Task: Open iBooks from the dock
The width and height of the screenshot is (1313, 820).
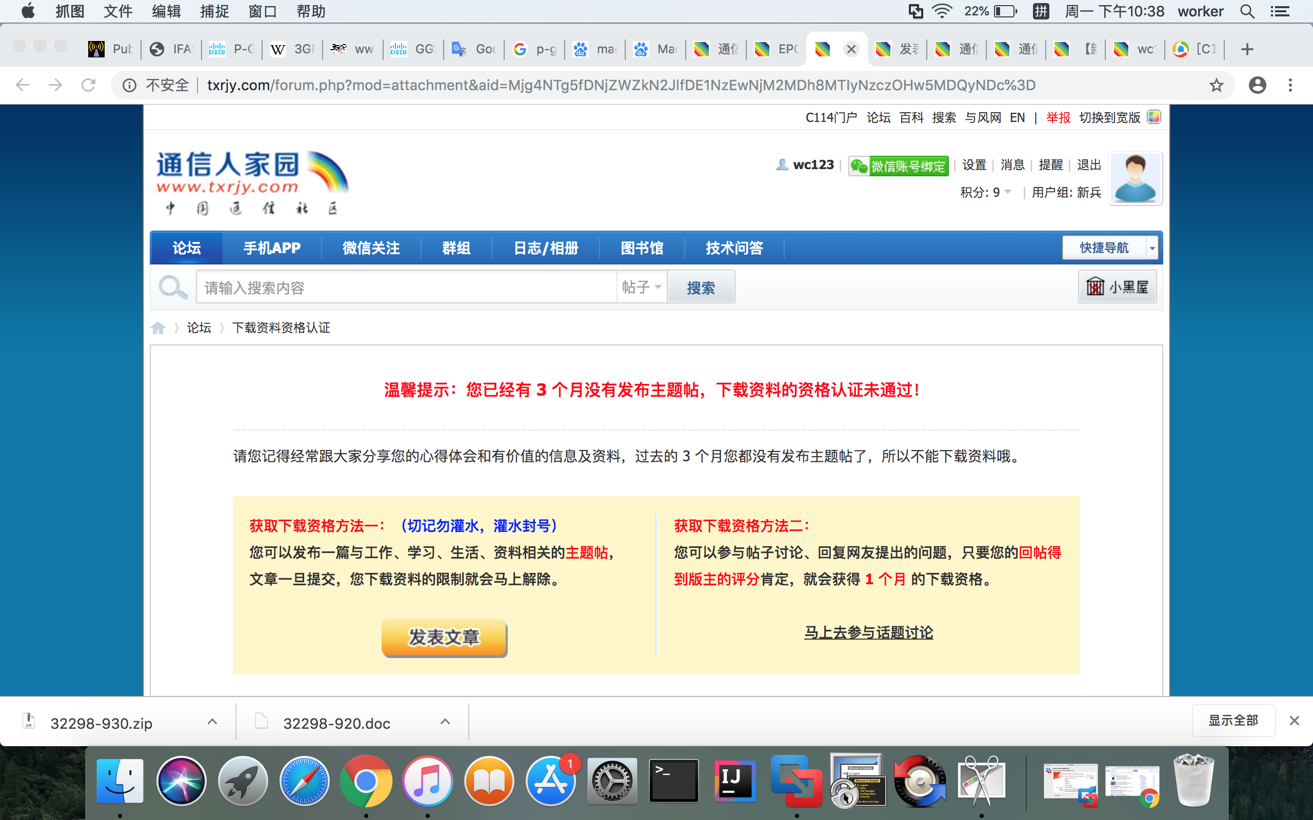Action: [489, 781]
